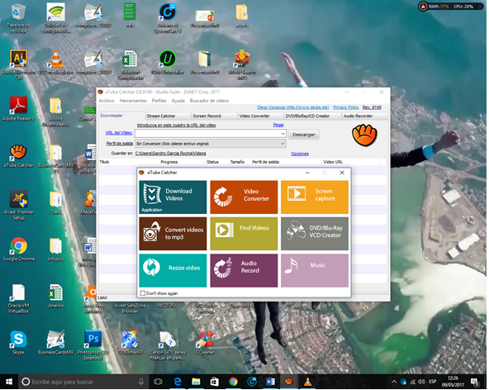Open the VLC media player desktop icon

[x=56, y=63]
